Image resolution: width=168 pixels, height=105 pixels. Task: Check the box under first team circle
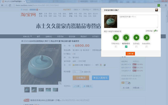coord(116,47)
